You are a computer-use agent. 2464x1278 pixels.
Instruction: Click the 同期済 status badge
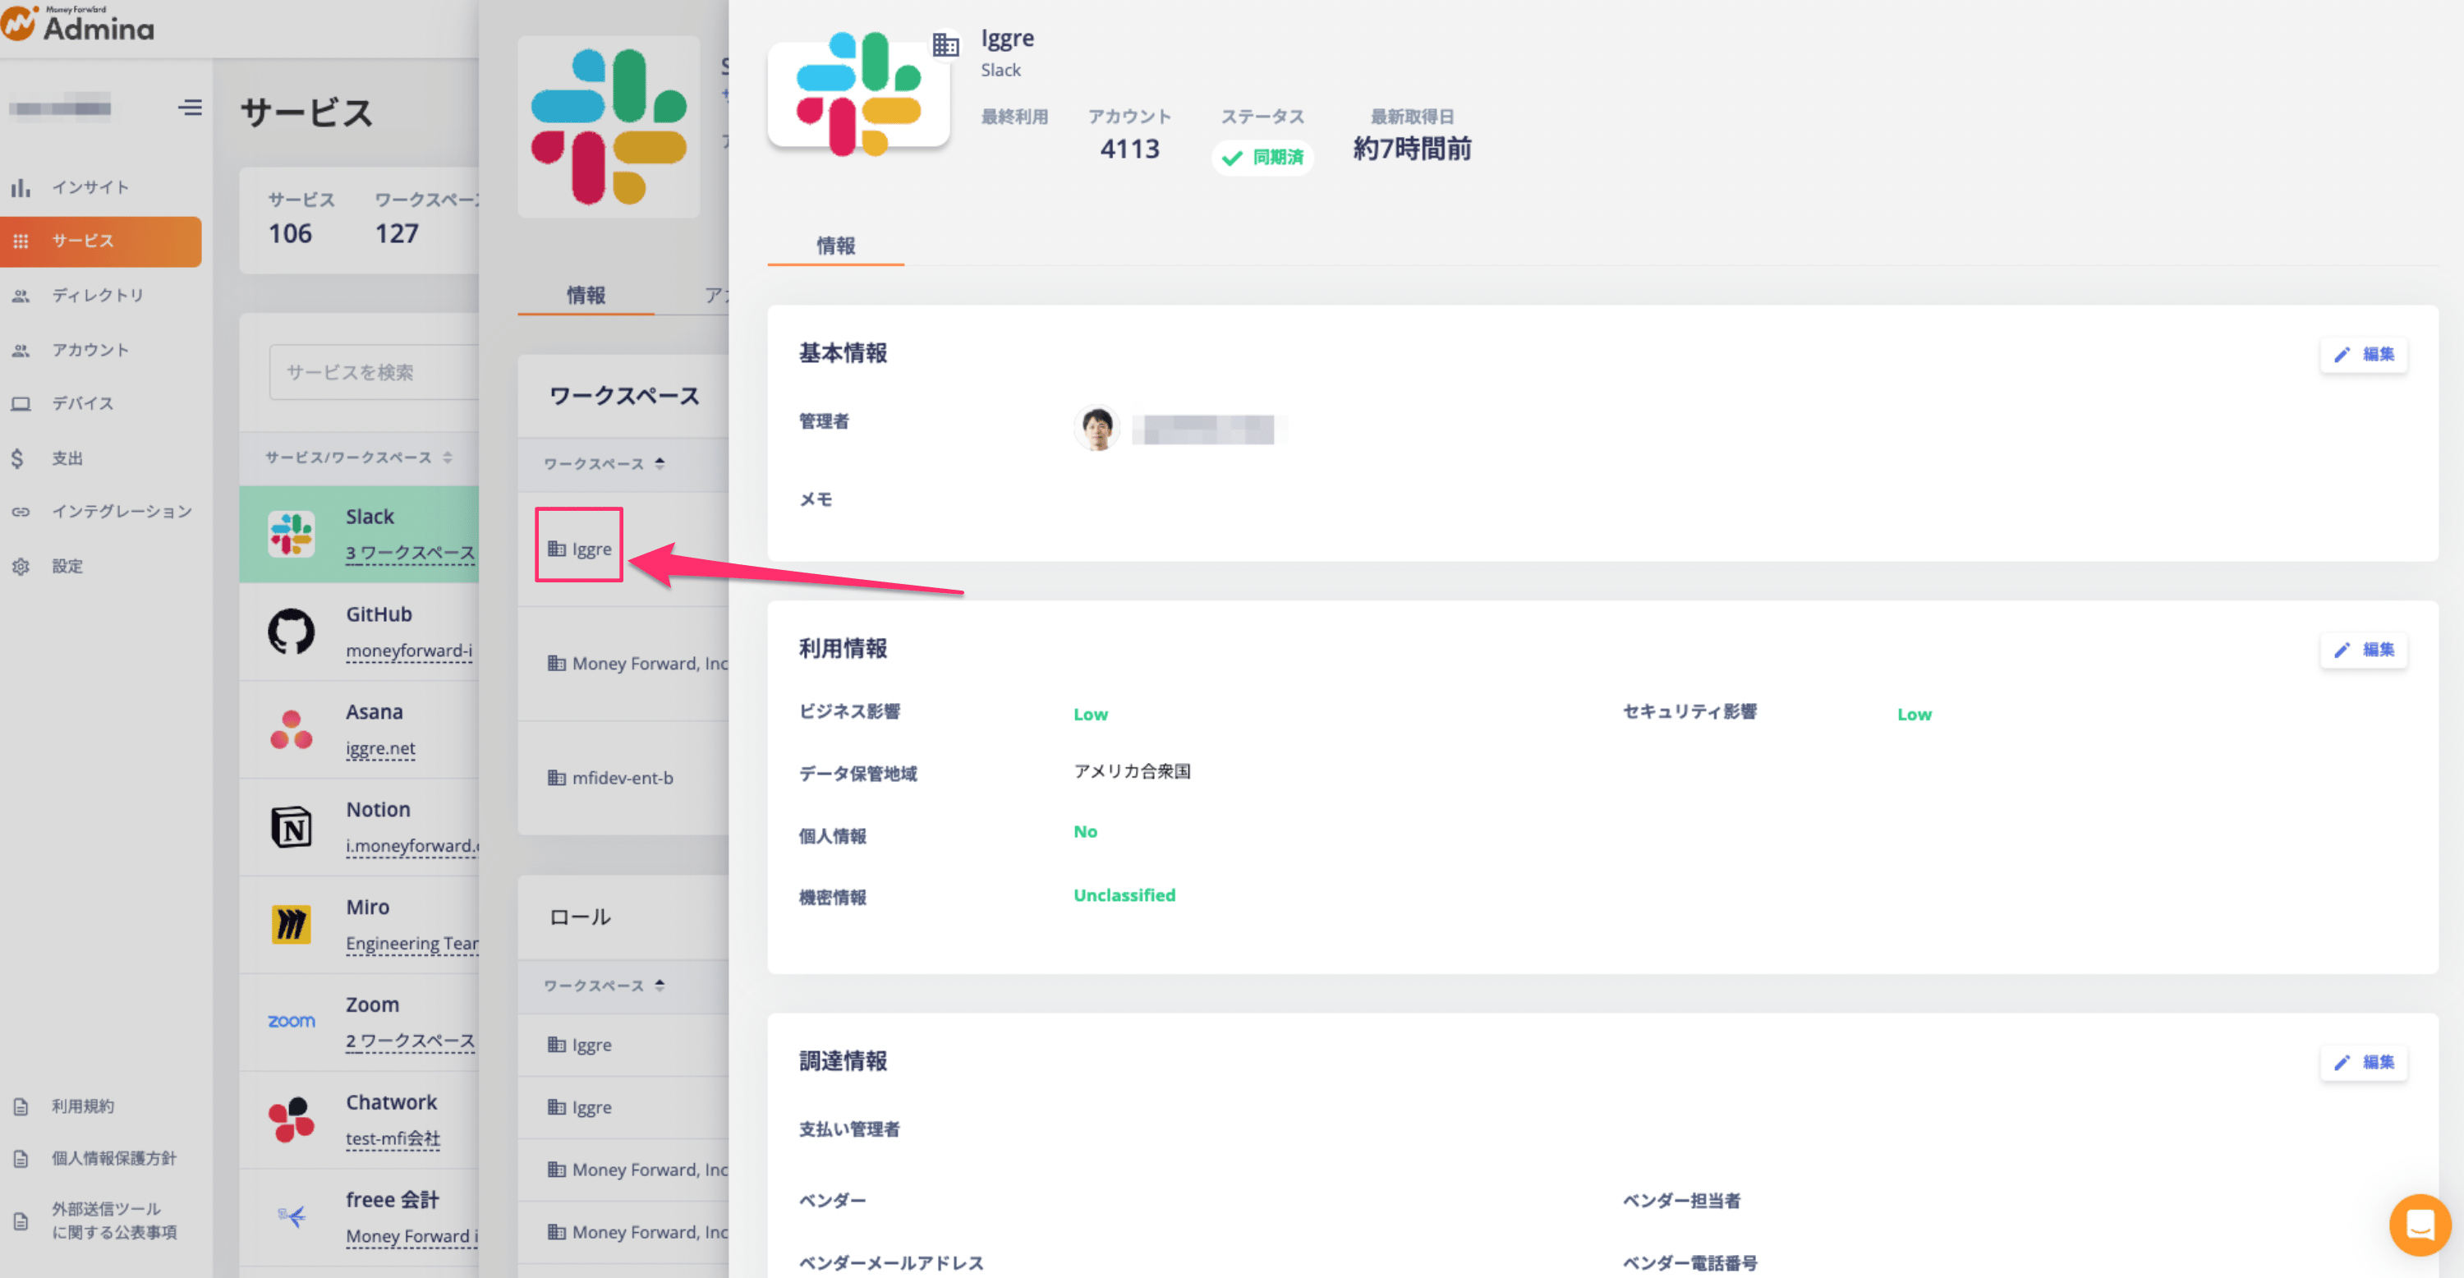(x=1262, y=158)
